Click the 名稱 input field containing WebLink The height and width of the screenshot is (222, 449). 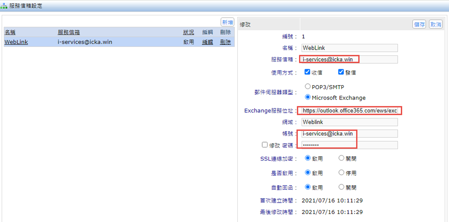tap(349, 48)
